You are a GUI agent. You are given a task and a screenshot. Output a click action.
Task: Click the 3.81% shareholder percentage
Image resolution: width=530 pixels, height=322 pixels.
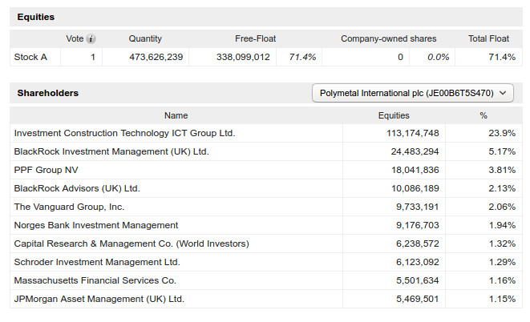(502, 170)
